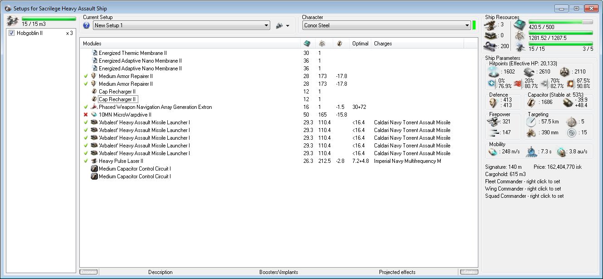The image size is (603, 279).
Task: Click Squad Commander - right click to set
Action: (x=525, y=196)
